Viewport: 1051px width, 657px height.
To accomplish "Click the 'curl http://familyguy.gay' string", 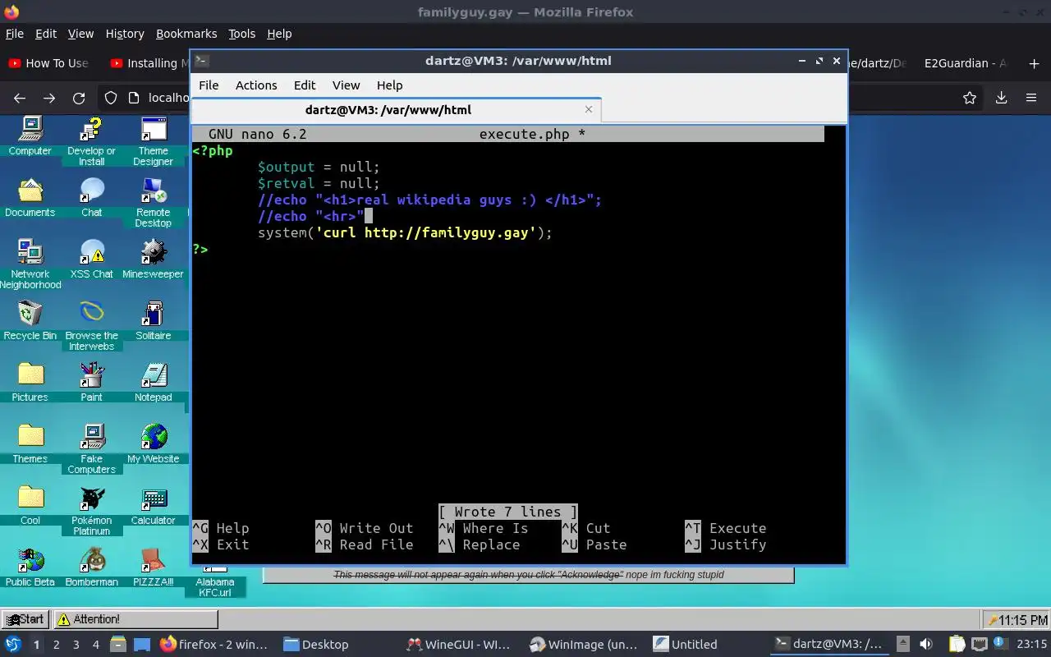I will [x=425, y=232].
